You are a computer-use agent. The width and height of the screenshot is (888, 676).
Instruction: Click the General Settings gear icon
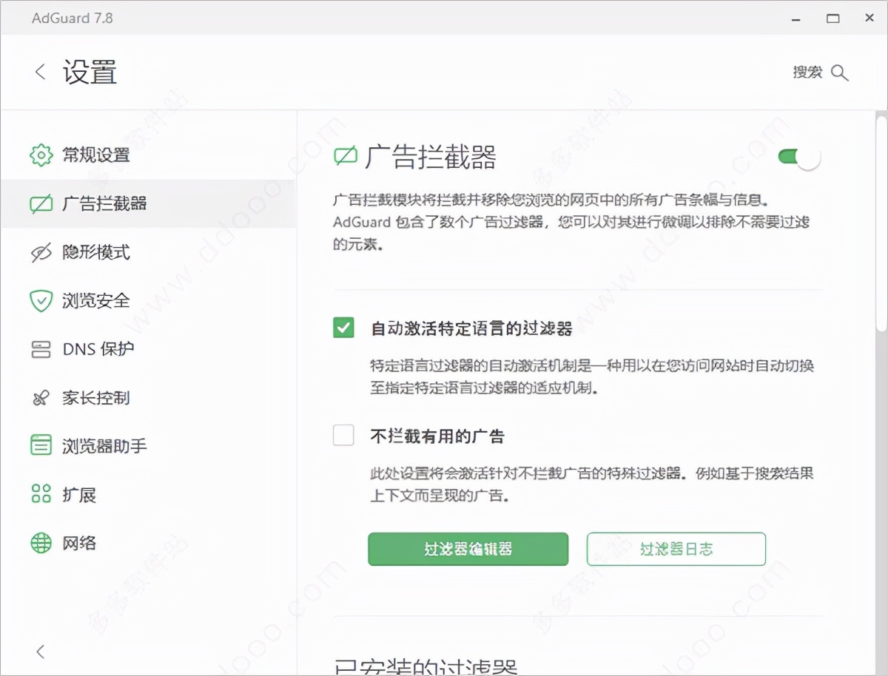click(x=41, y=155)
